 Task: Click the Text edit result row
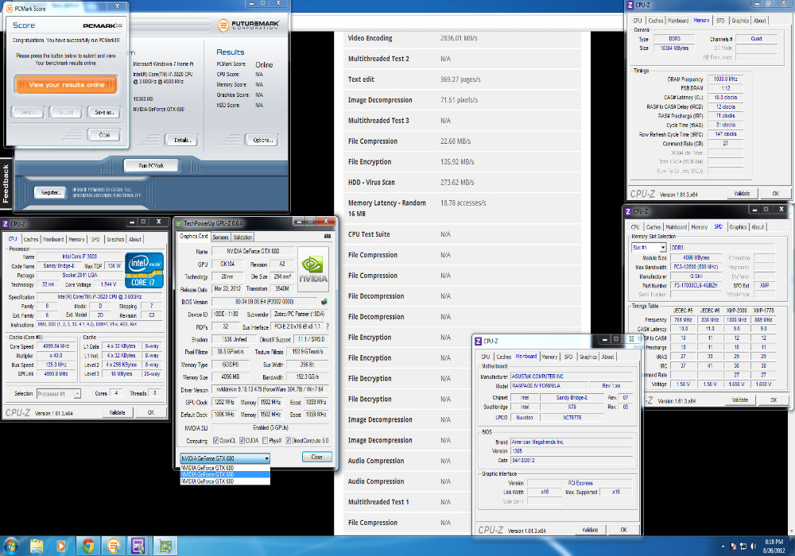(x=462, y=79)
